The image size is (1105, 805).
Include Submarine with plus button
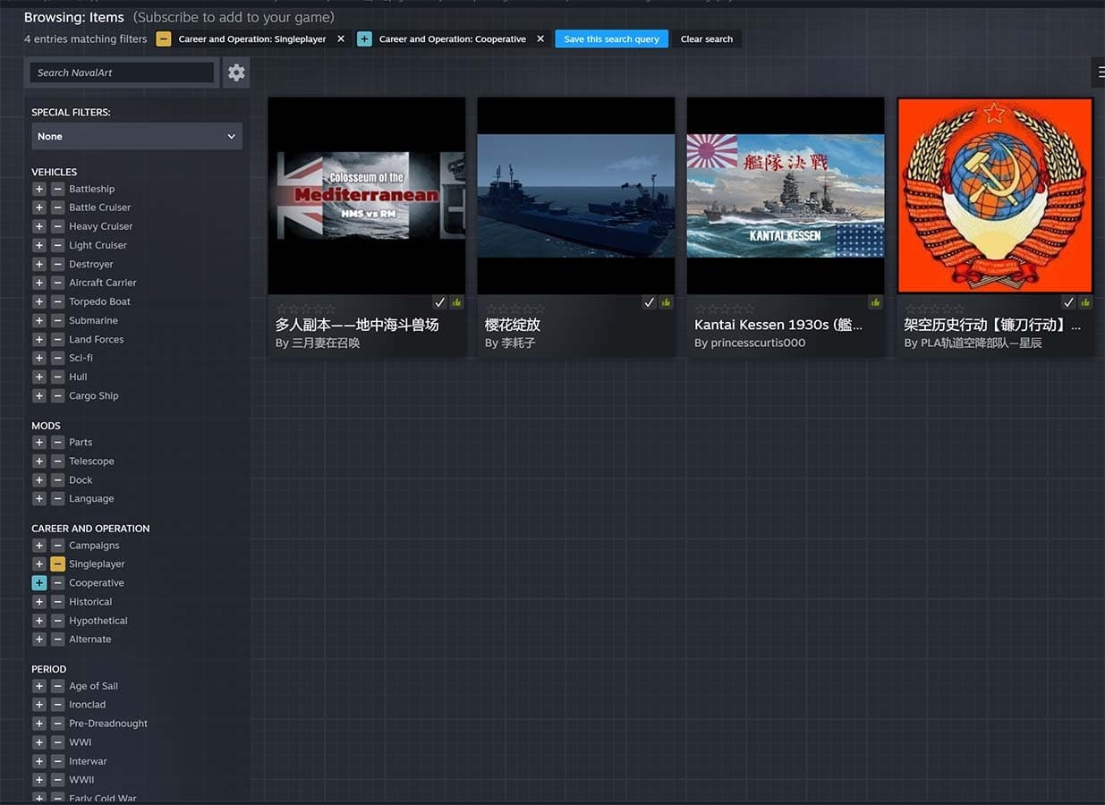[39, 320]
